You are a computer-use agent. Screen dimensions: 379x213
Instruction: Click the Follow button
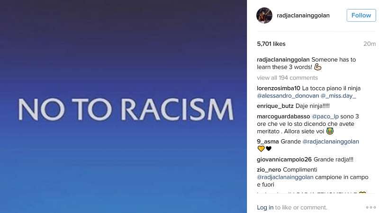coord(361,16)
